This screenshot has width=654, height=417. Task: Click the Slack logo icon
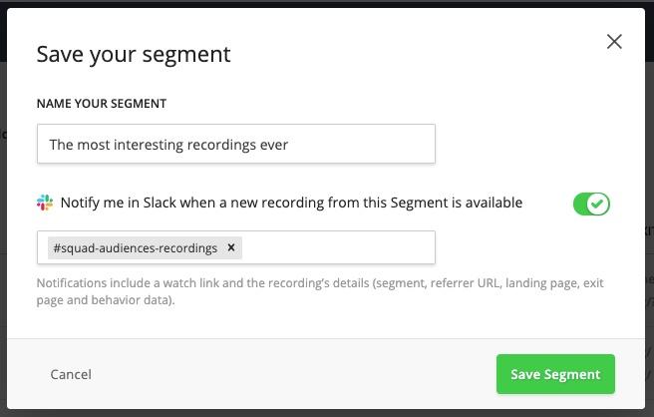pos(45,203)
